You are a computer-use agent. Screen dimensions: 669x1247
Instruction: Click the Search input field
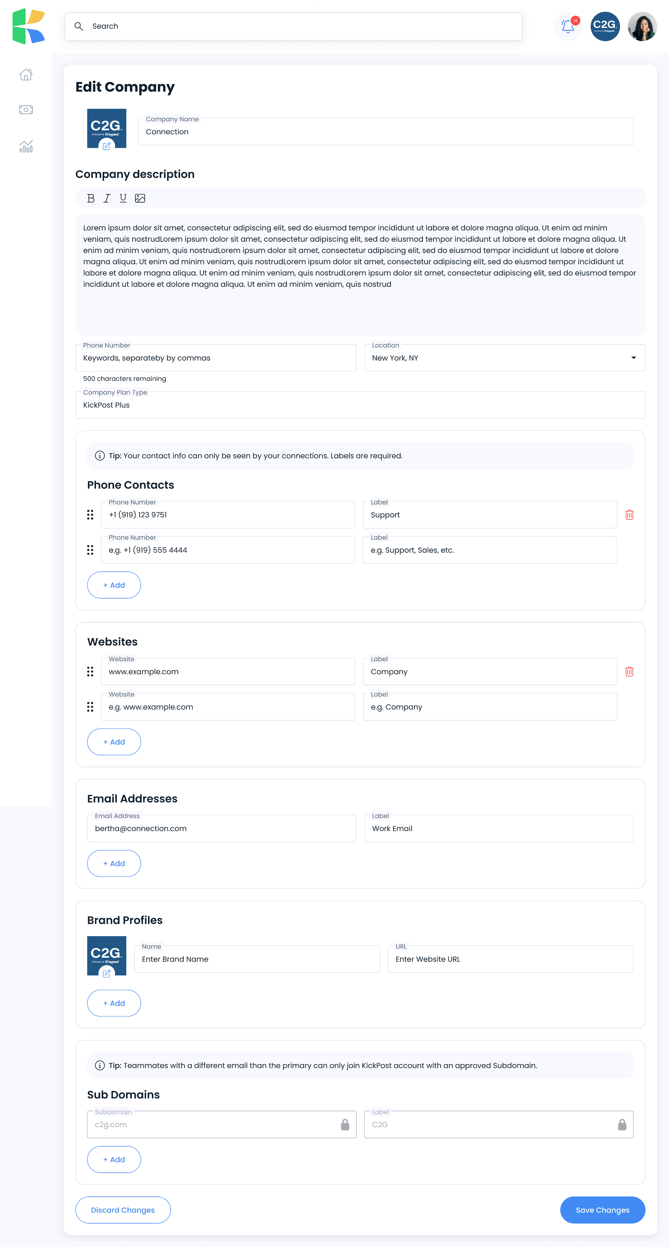click(293, 26)
